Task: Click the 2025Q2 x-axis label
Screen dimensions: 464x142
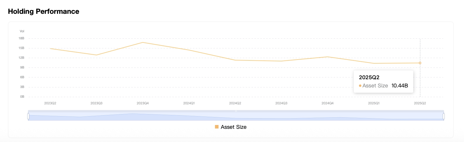Action: click(420, 103)
